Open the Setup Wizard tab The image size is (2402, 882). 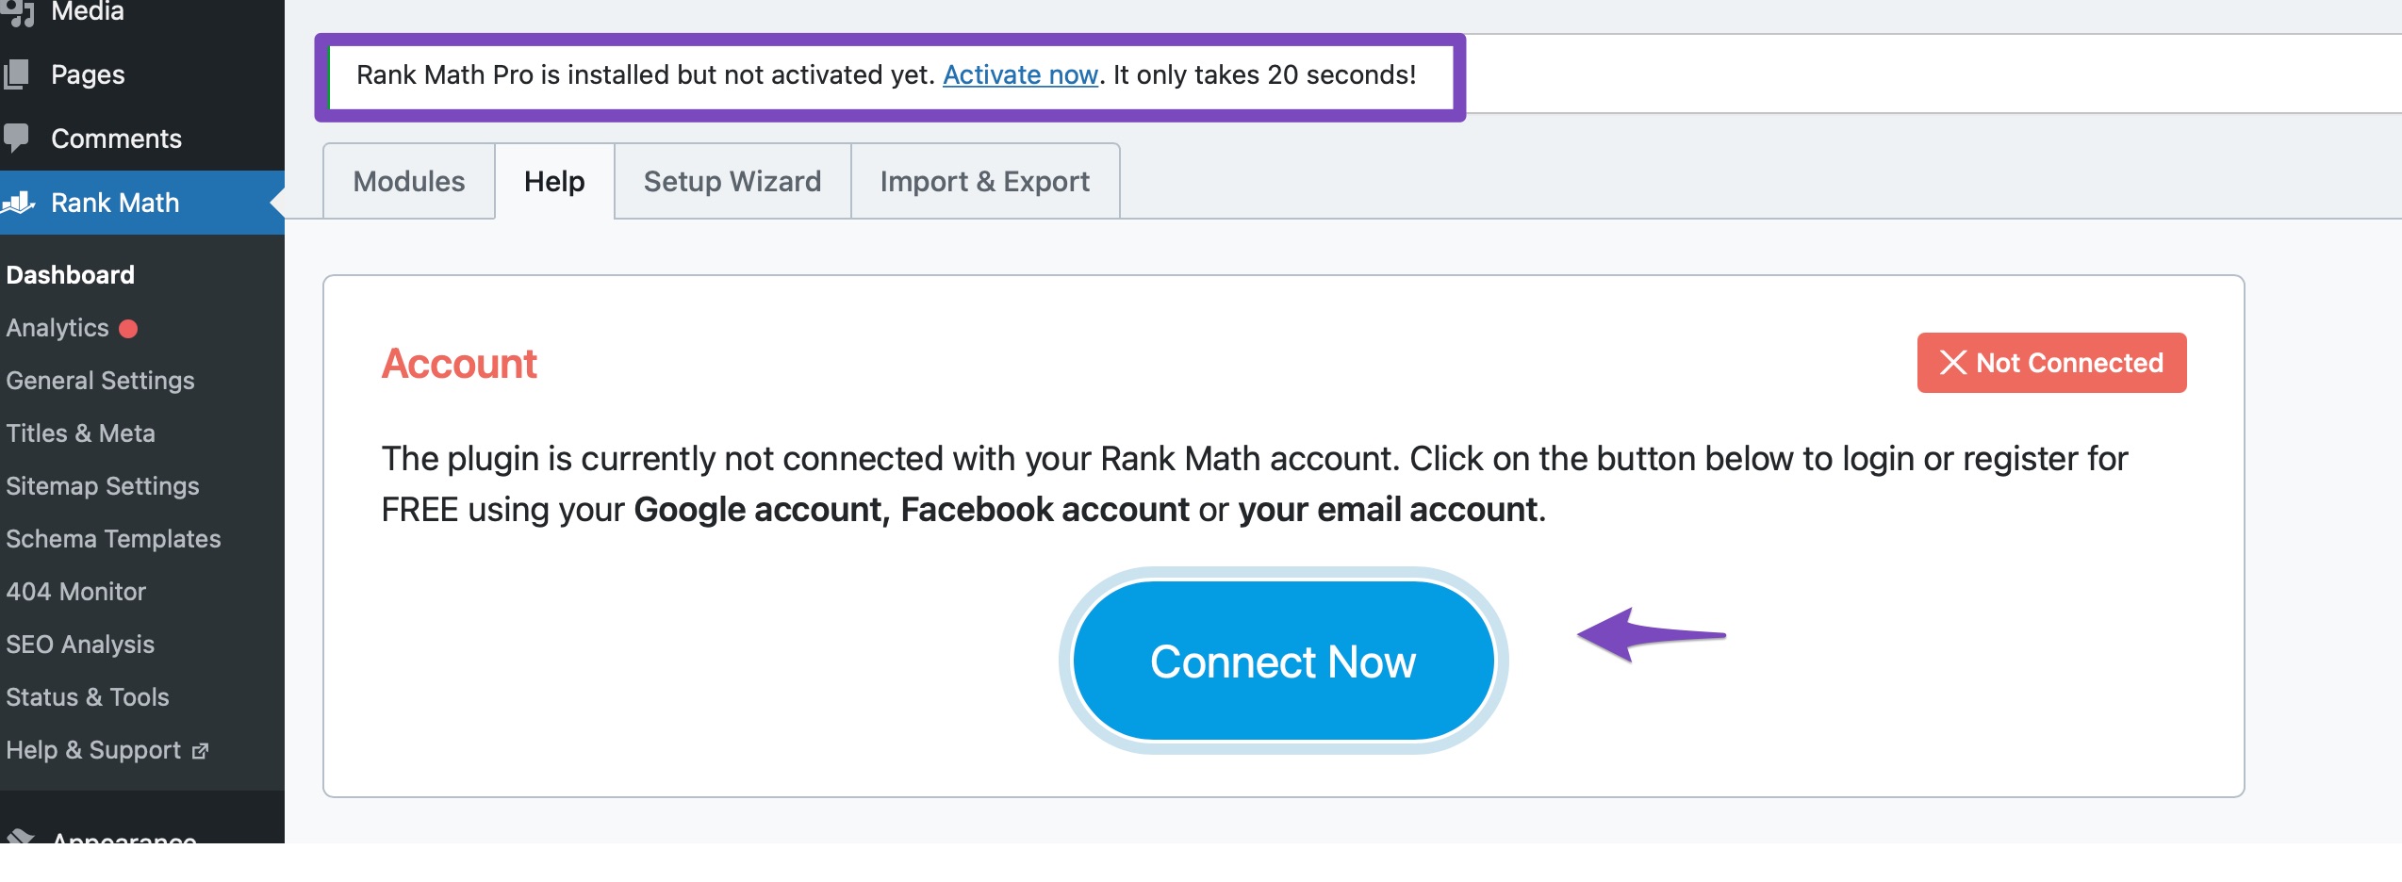[732, 181]
